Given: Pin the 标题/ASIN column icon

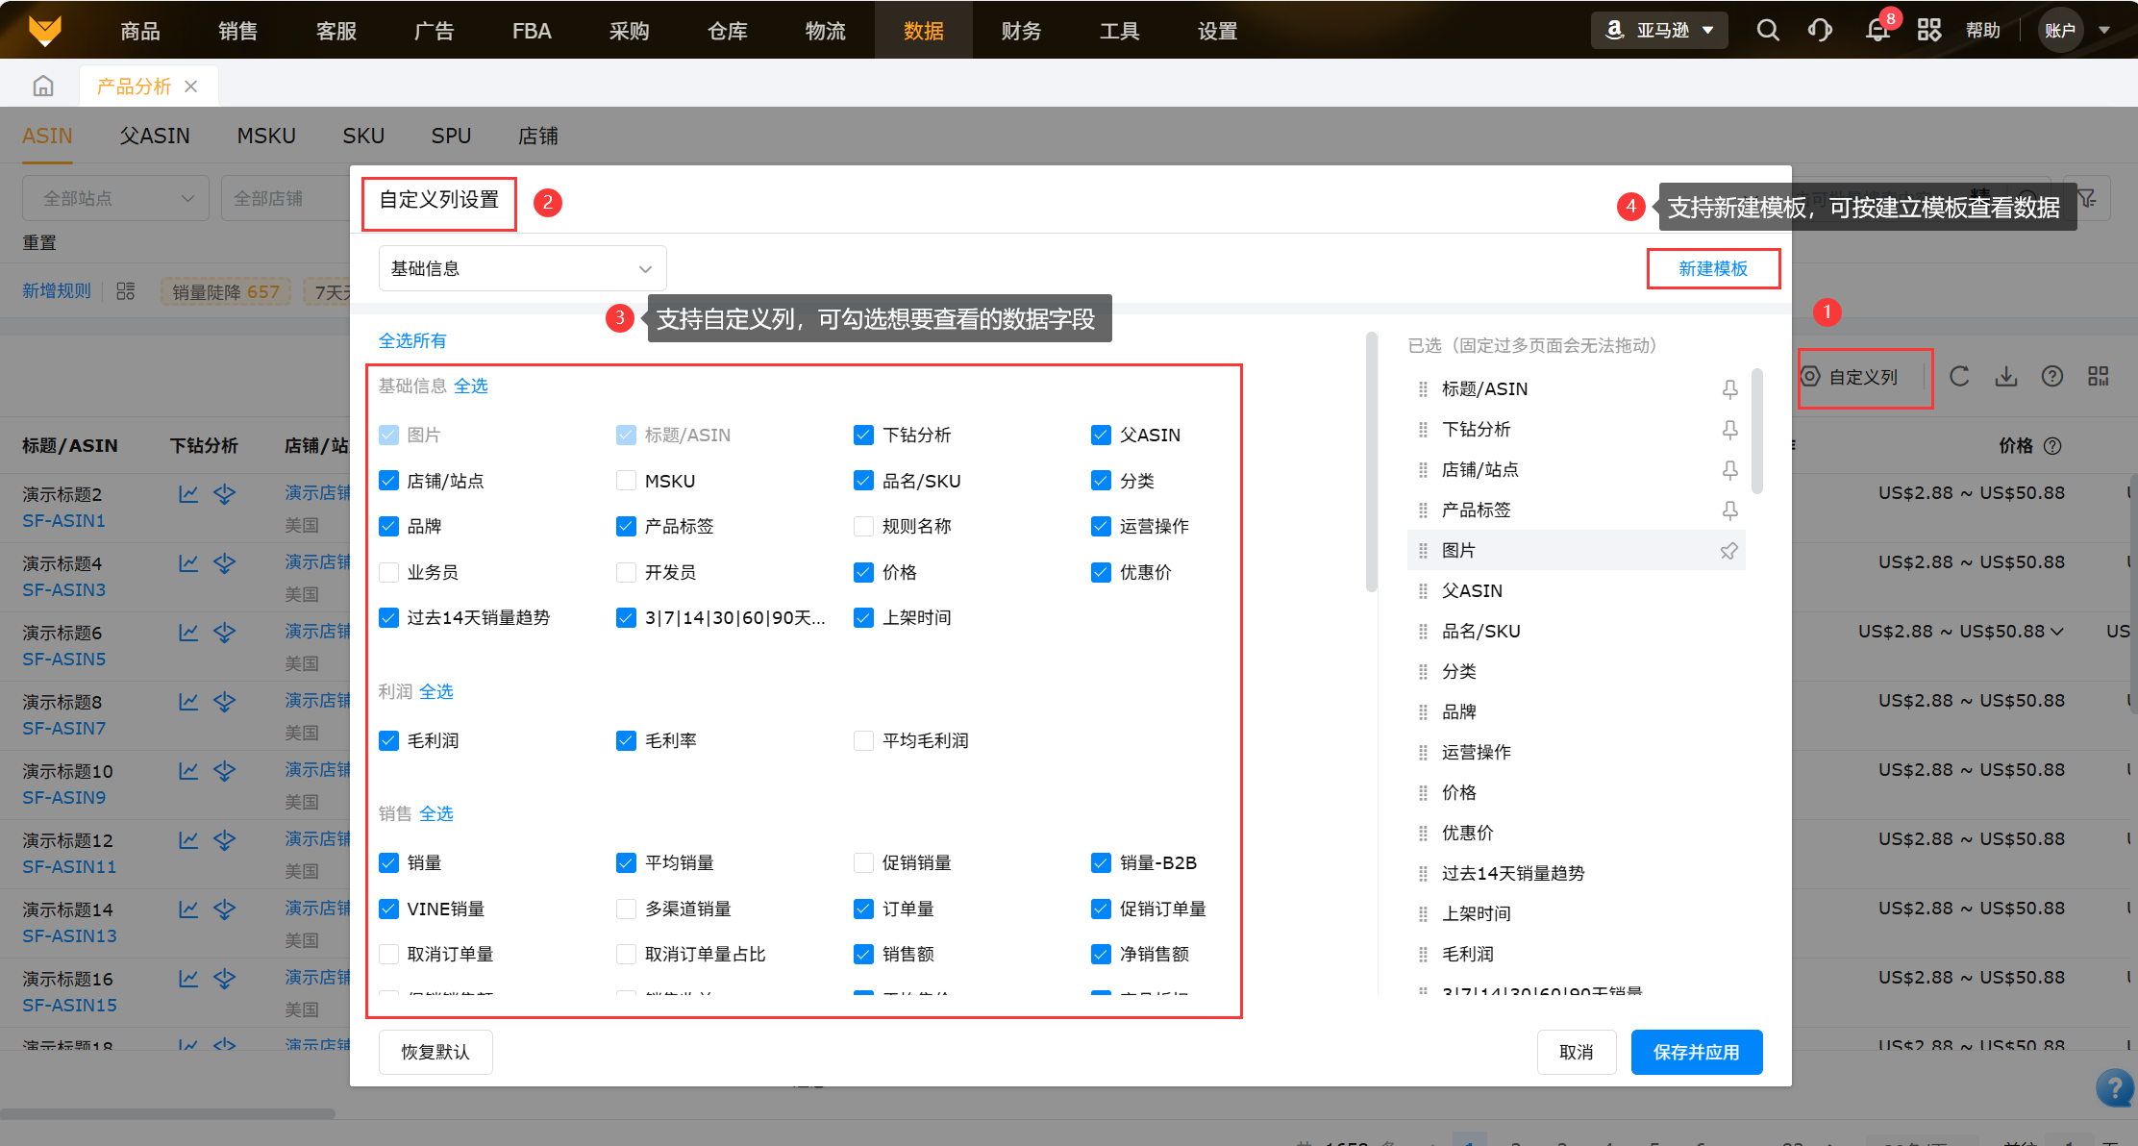Looking at the screenshot, I should [1729, 389].
